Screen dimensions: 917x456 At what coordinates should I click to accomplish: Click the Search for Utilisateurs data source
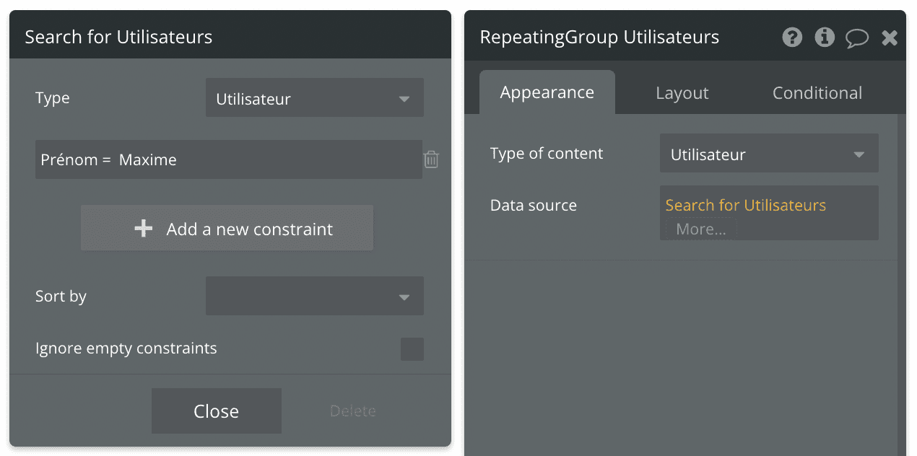tap(745, 206)
